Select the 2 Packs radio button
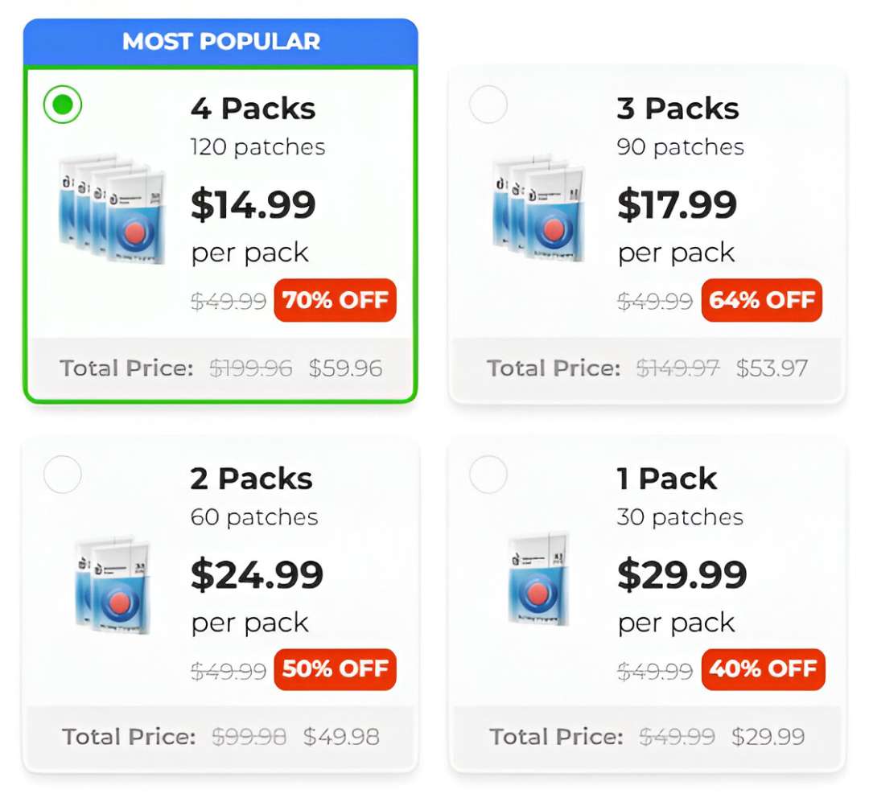 click(63, 475)
